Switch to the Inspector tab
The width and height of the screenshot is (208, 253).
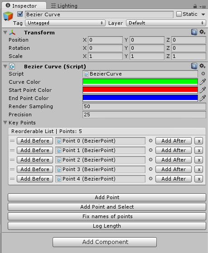(x=24, y=6)
